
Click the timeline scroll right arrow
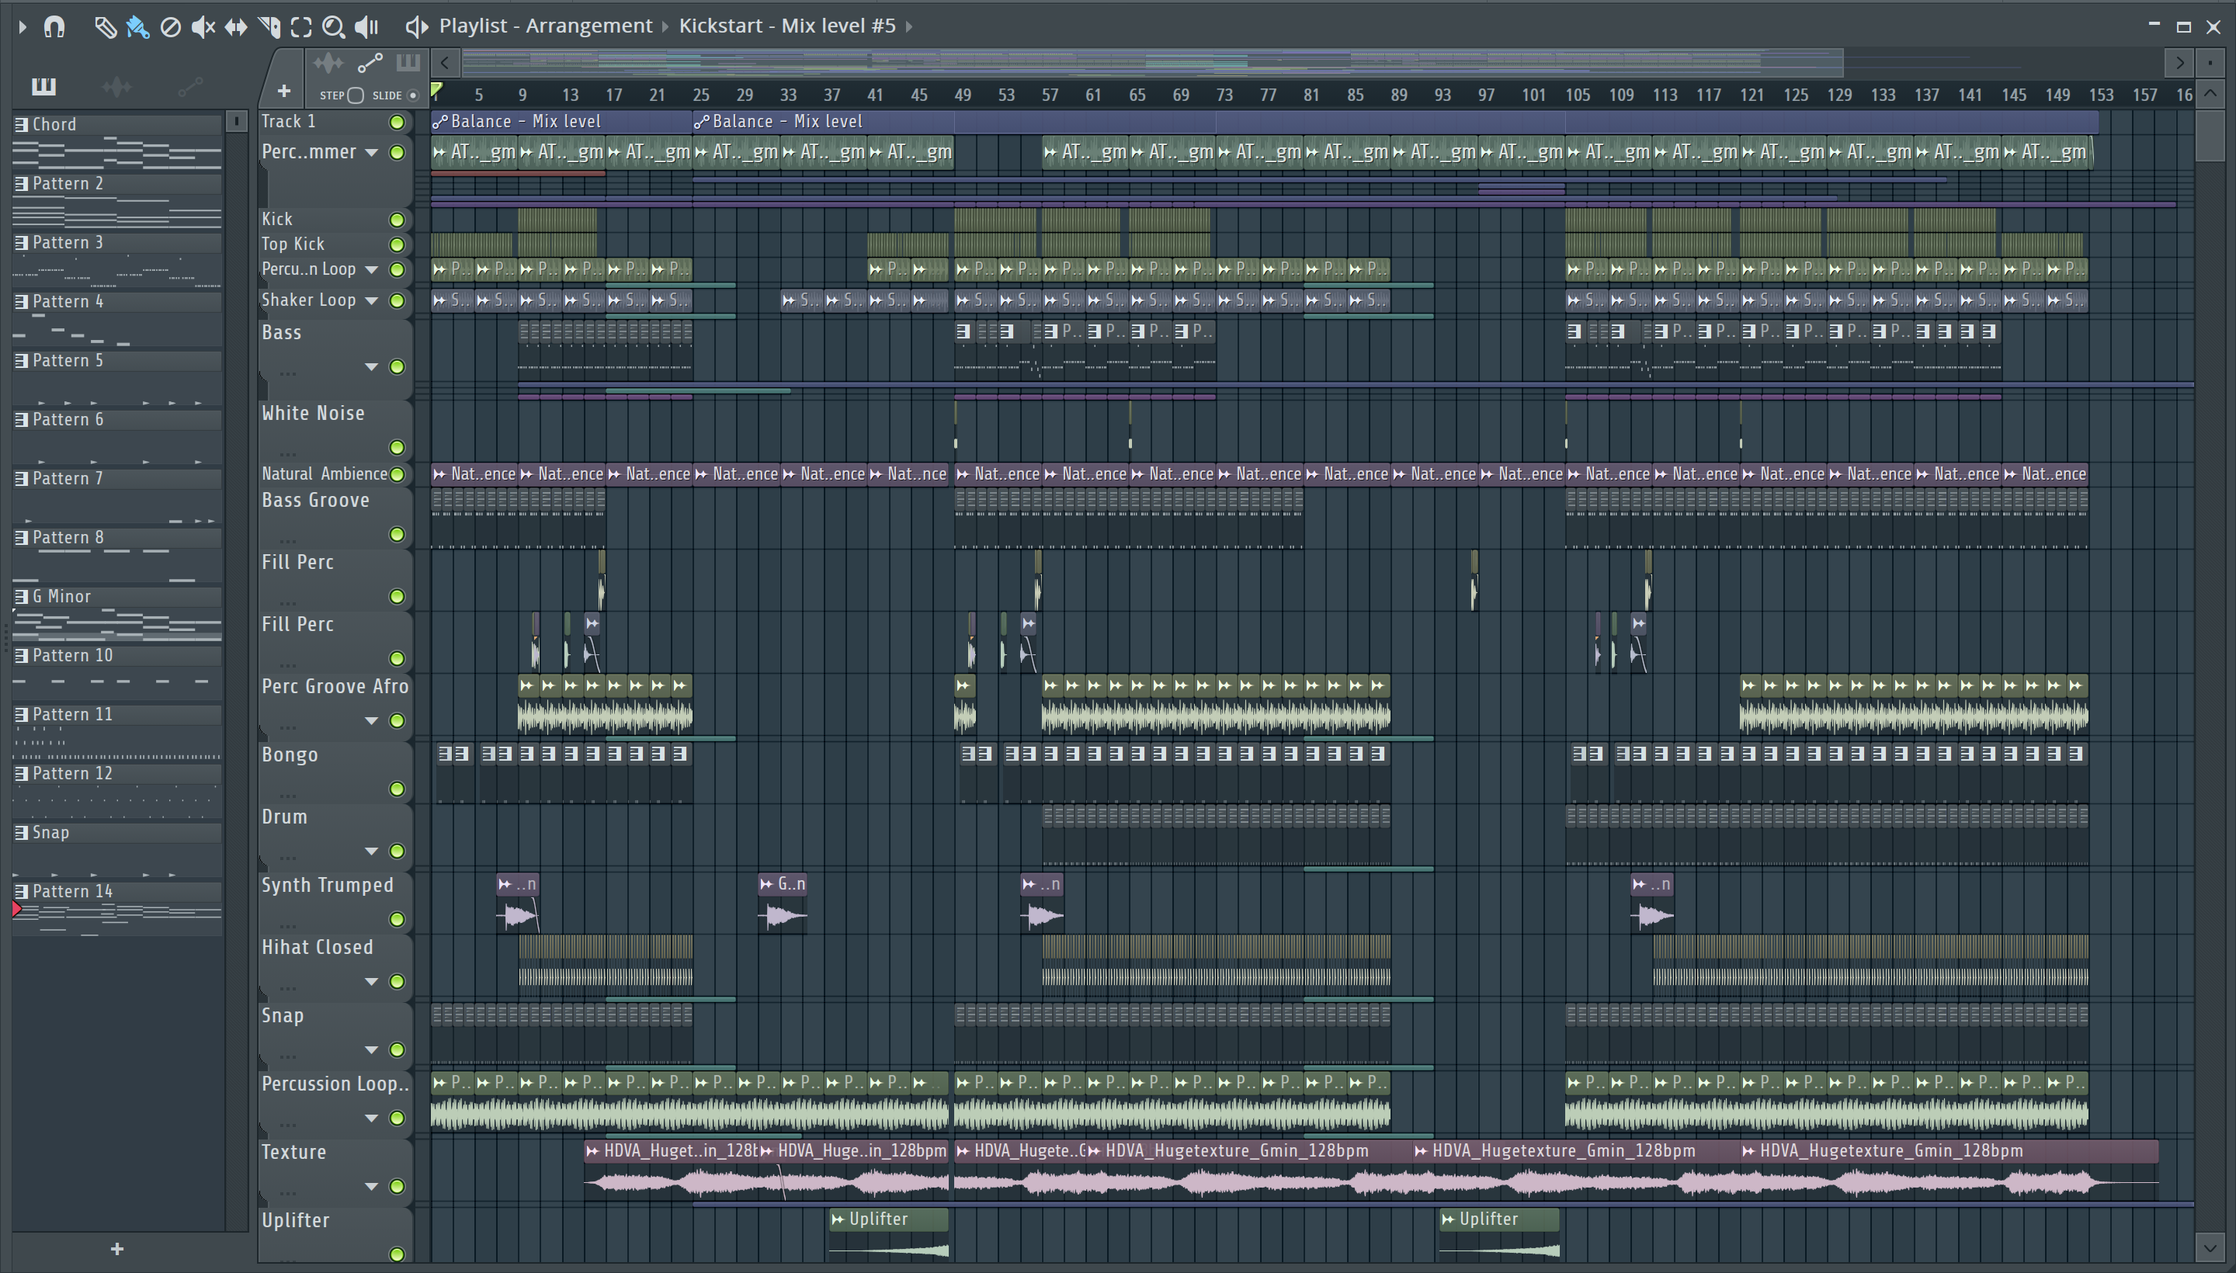(2179, 62)
